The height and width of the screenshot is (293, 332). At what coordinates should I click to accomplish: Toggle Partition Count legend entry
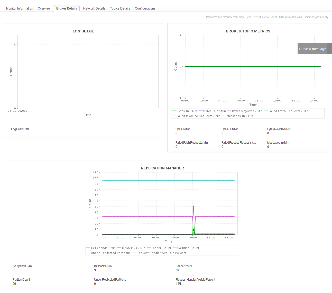pos(186,248)
